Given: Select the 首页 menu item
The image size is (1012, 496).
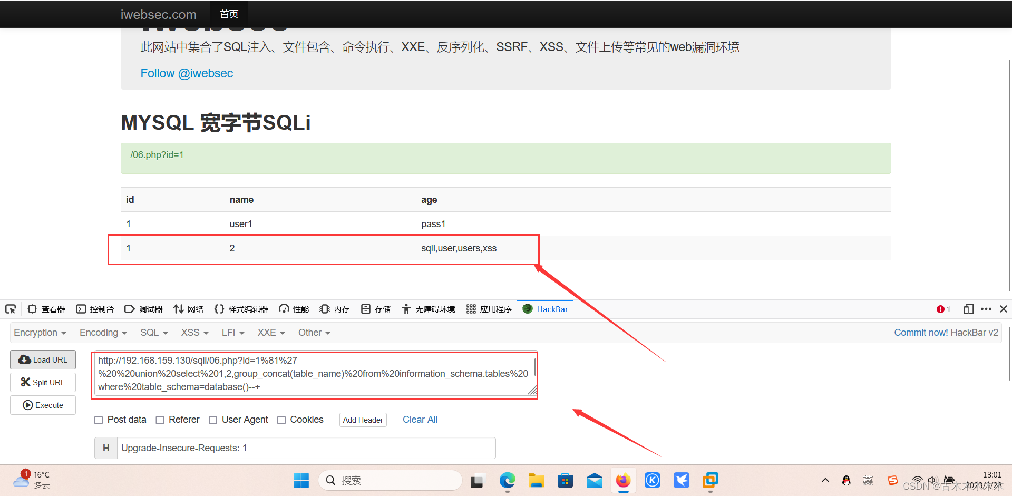Looking at the screenshot, I should (228, 14).
